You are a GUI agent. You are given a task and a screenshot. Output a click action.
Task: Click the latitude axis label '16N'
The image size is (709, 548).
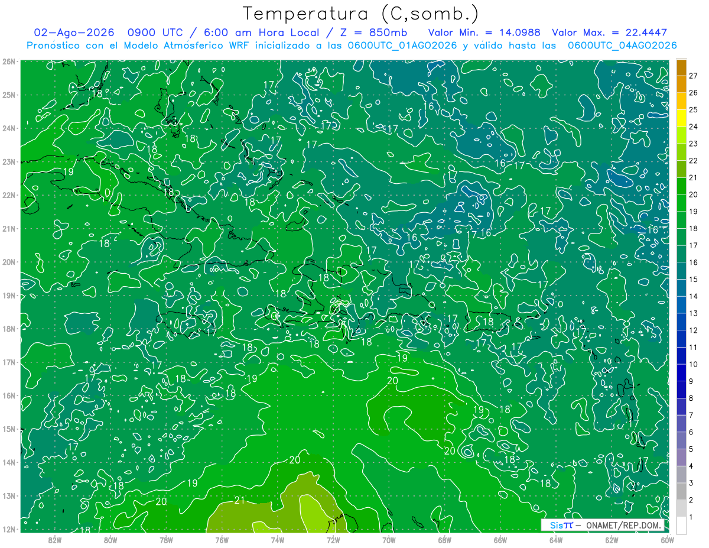(x=9, y=395)
